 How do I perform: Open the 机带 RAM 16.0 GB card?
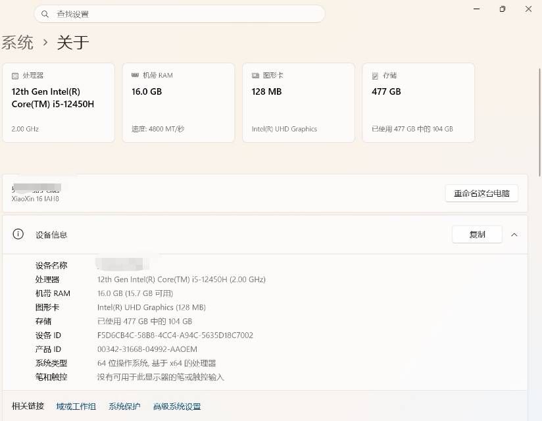(178, 103)
